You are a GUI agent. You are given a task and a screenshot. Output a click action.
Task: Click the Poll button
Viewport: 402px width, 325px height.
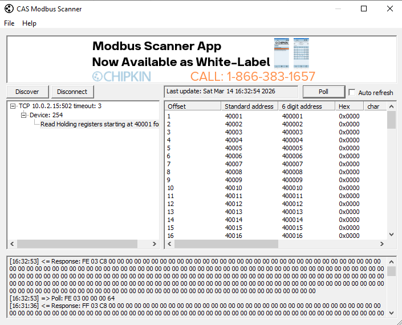pos(323,92)
